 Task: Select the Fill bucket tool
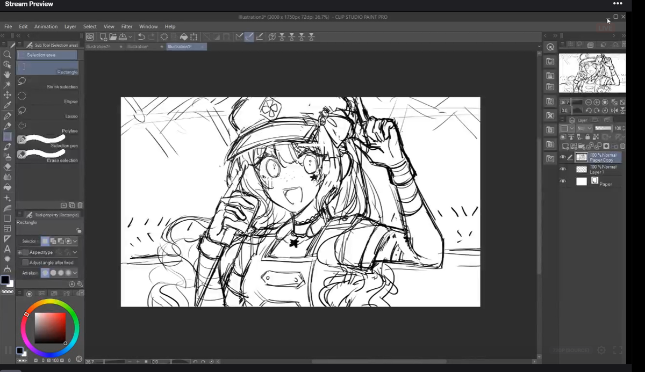[x=8, y=187]
